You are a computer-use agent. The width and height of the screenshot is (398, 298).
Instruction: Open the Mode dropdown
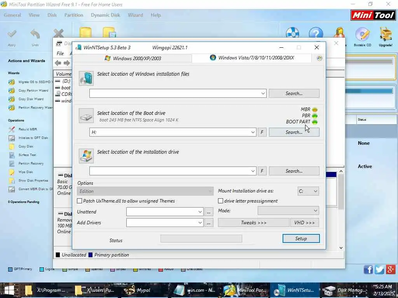[x=288, y=211]
